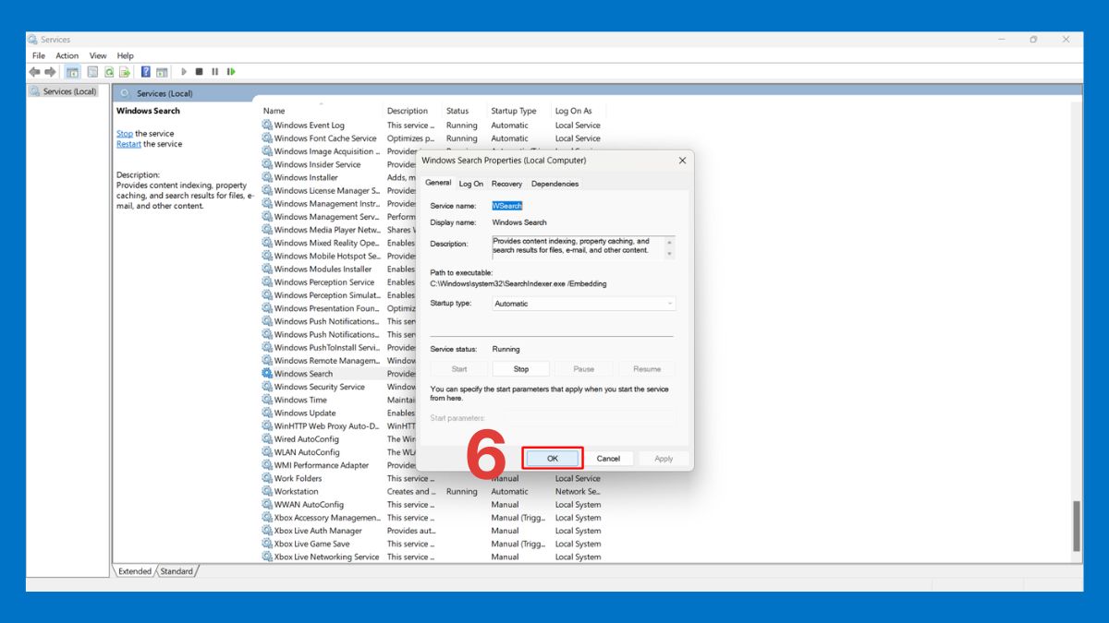1109x623 pixels.
Task: Open the Help menu
Action: 126,55
